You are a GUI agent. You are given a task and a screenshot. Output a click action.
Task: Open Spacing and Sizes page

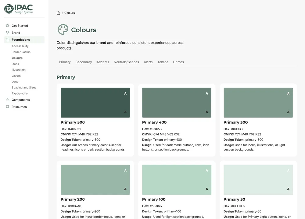click(x=24, y=88)
